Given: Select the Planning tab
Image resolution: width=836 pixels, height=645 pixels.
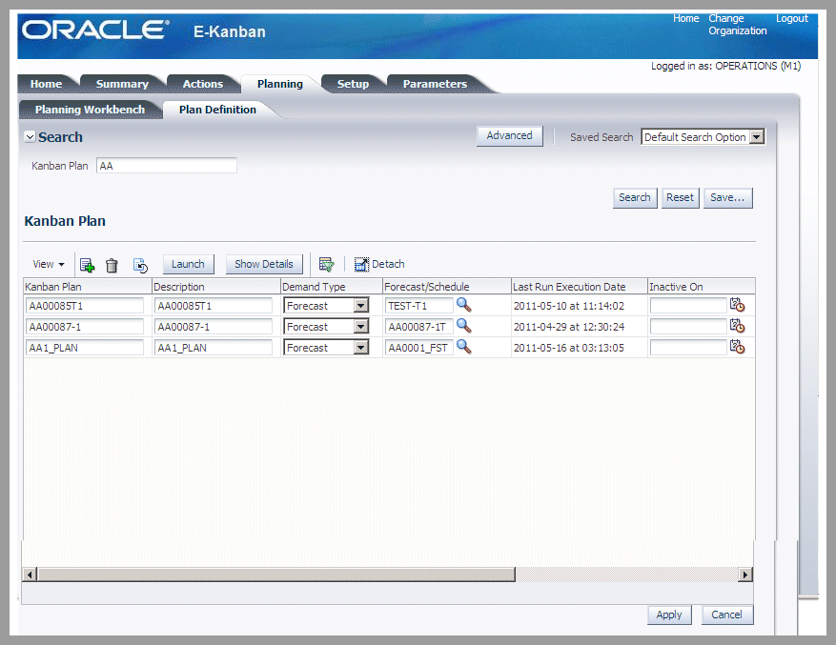Looking at the screenshot, I should tap(280, 84).
